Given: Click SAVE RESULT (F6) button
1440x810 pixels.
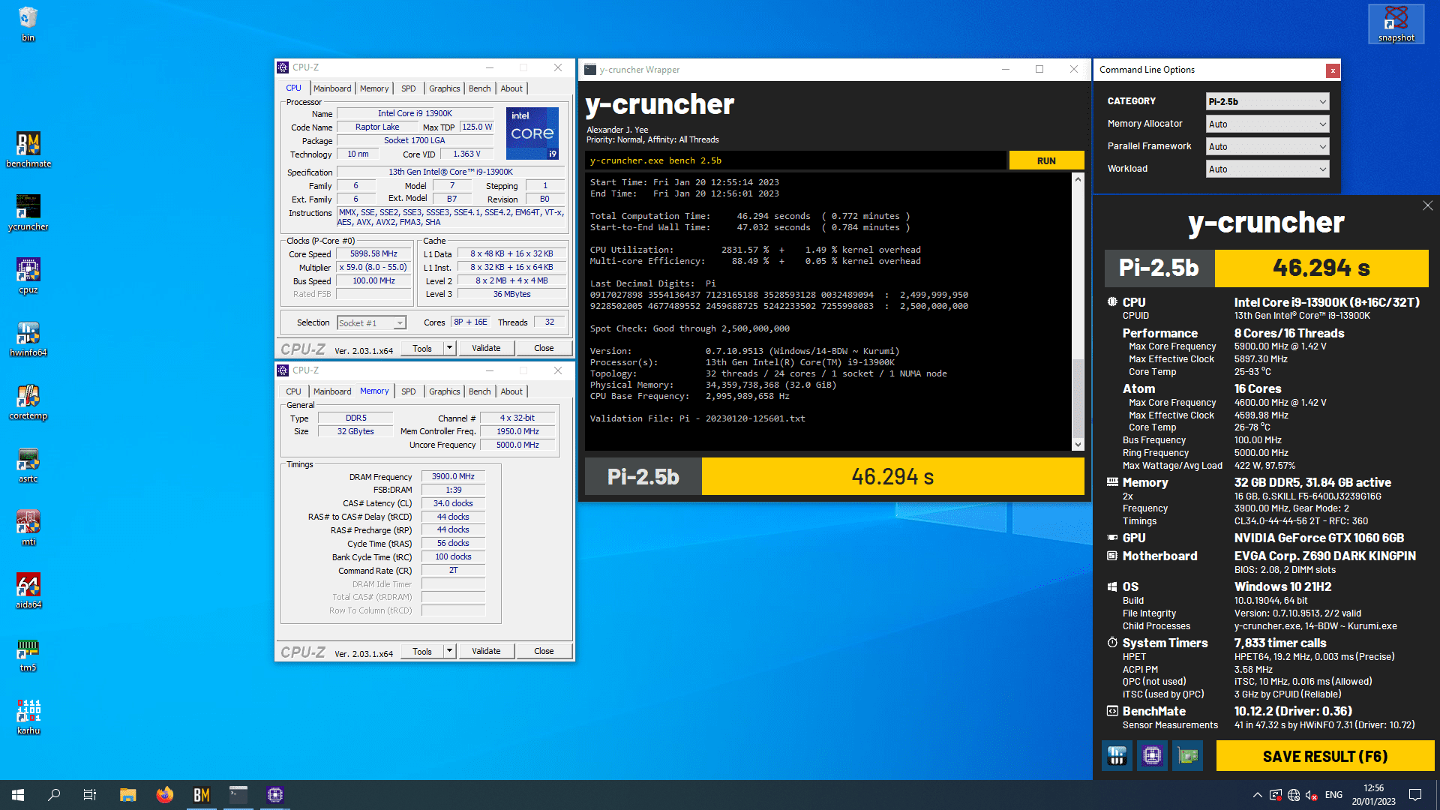Looking at the screenshot, I should click(1324, 756).
